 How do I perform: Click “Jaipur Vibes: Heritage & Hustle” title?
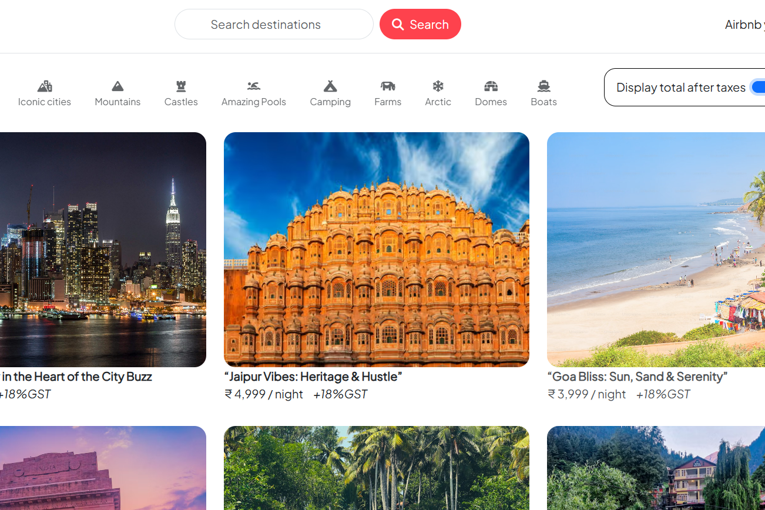[313, 377]
